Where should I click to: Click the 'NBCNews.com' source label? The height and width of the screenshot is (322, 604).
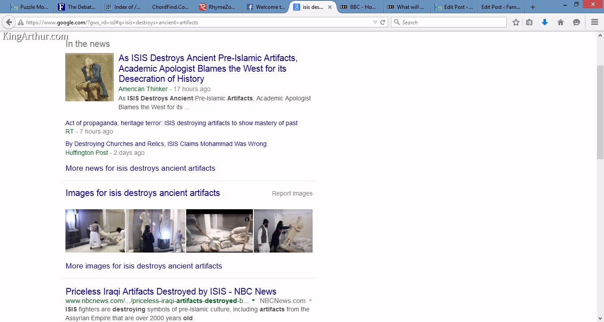(283, 301)
